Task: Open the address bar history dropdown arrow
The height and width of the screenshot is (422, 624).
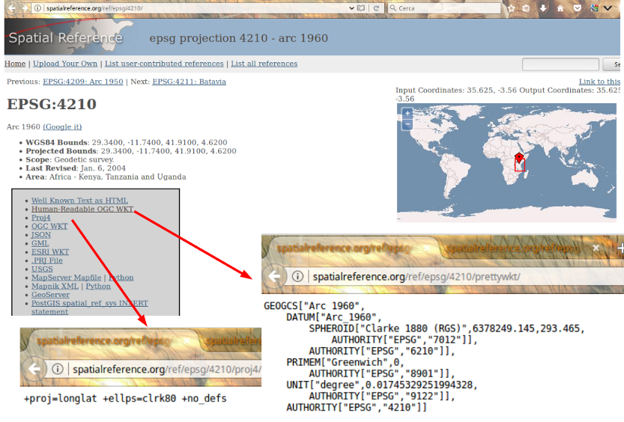Action: [351, 8]
